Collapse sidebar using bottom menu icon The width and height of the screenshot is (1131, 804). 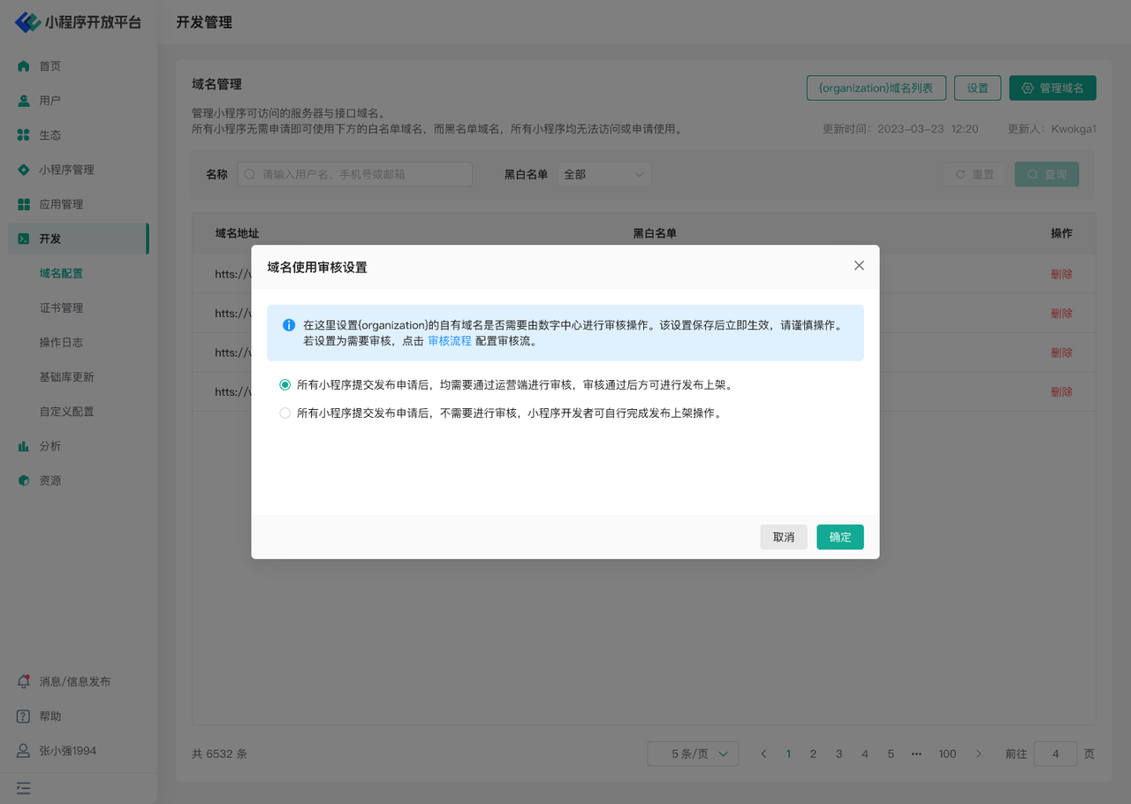[x=24, y=787]
